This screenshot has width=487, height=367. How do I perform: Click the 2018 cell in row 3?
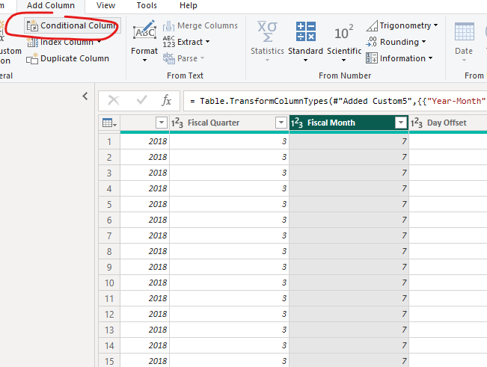(x=144, y=173)
